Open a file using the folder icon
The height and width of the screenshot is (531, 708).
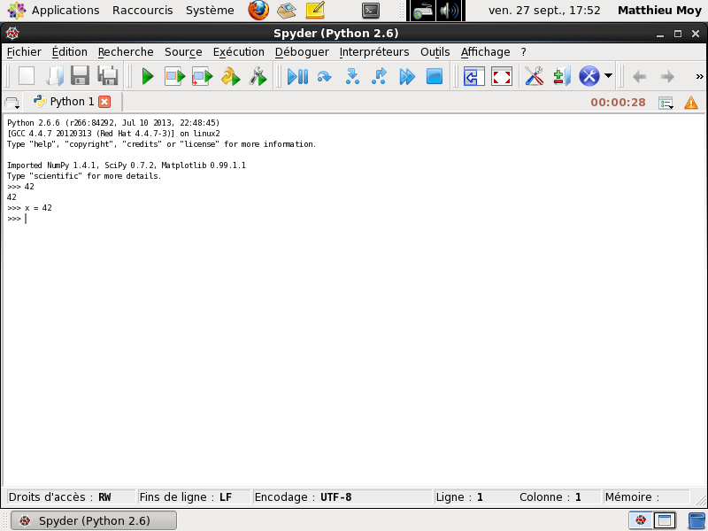pos(54,76)
